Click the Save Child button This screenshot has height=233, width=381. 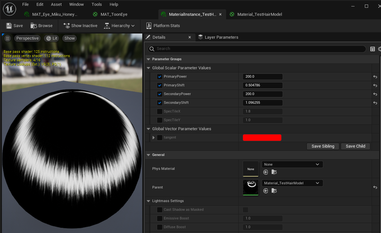tap(356, 146)
